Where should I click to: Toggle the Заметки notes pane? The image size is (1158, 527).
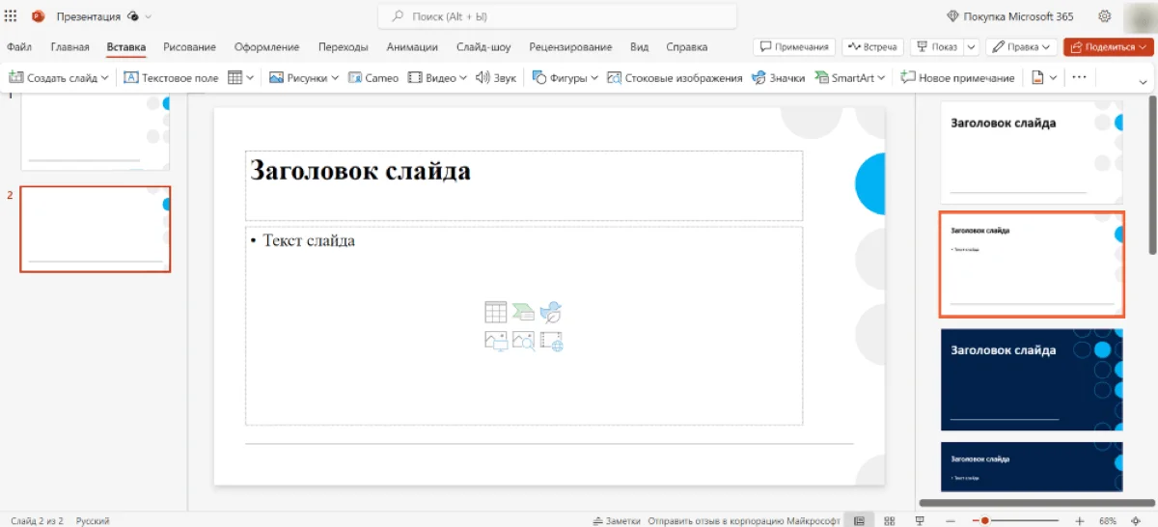pos(617,521)
